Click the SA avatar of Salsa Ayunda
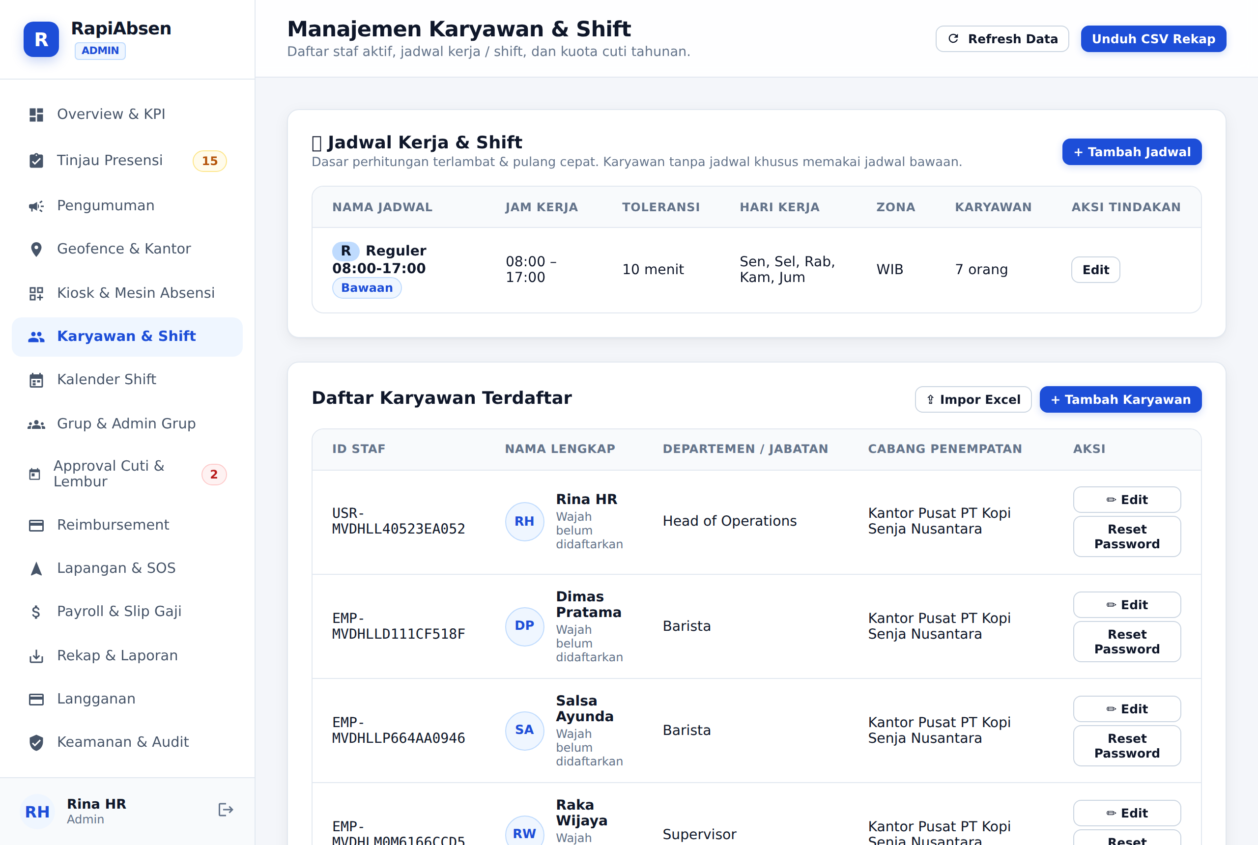This screenshot has width=1258, height=845. pos(524,730)
